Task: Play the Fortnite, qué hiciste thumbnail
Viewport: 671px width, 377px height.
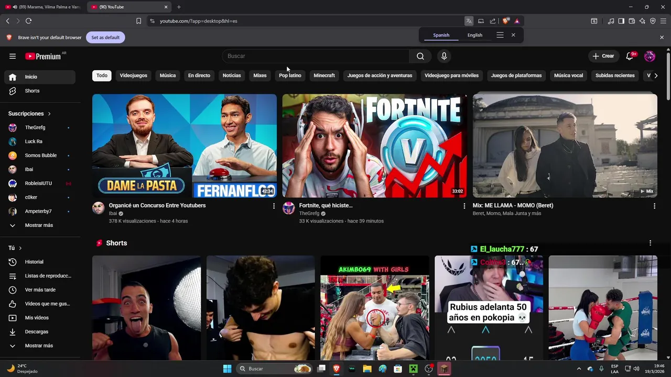Action: click(x=374, y=146)
